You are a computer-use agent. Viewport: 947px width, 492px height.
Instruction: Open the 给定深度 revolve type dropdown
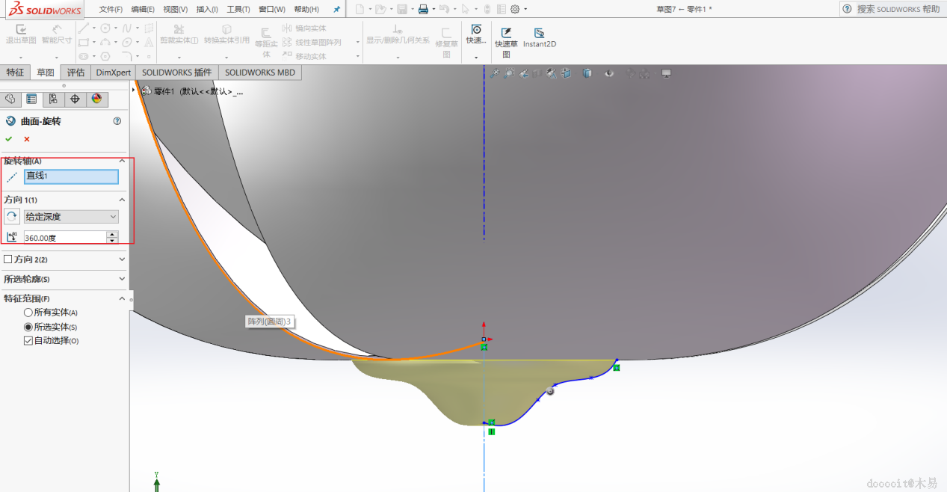[x=71, y=217]
